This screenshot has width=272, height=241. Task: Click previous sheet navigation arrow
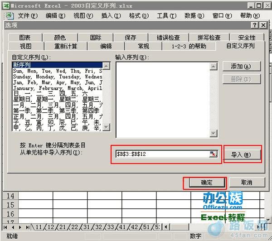click(13, 227)
